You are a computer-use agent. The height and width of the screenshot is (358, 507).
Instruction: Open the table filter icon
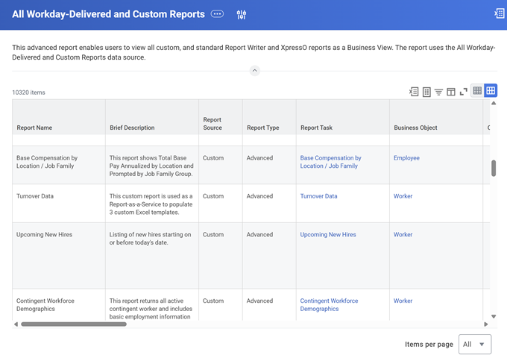(x=438, y=92)
